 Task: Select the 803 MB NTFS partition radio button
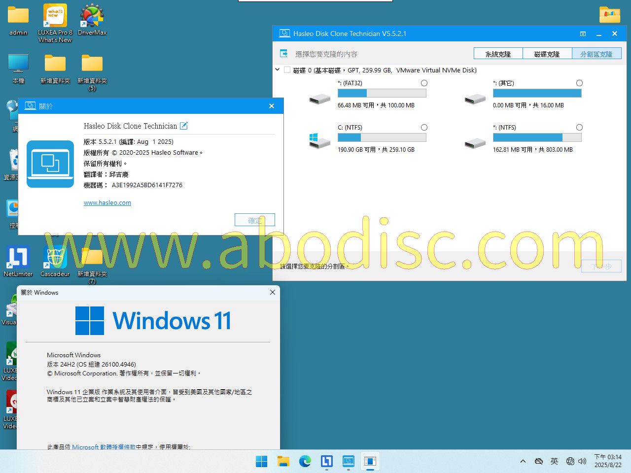click(579, 128)
